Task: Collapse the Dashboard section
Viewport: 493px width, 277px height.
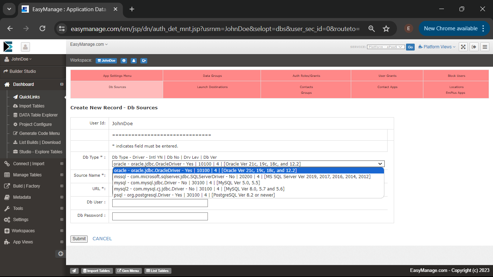Action: 62,84
